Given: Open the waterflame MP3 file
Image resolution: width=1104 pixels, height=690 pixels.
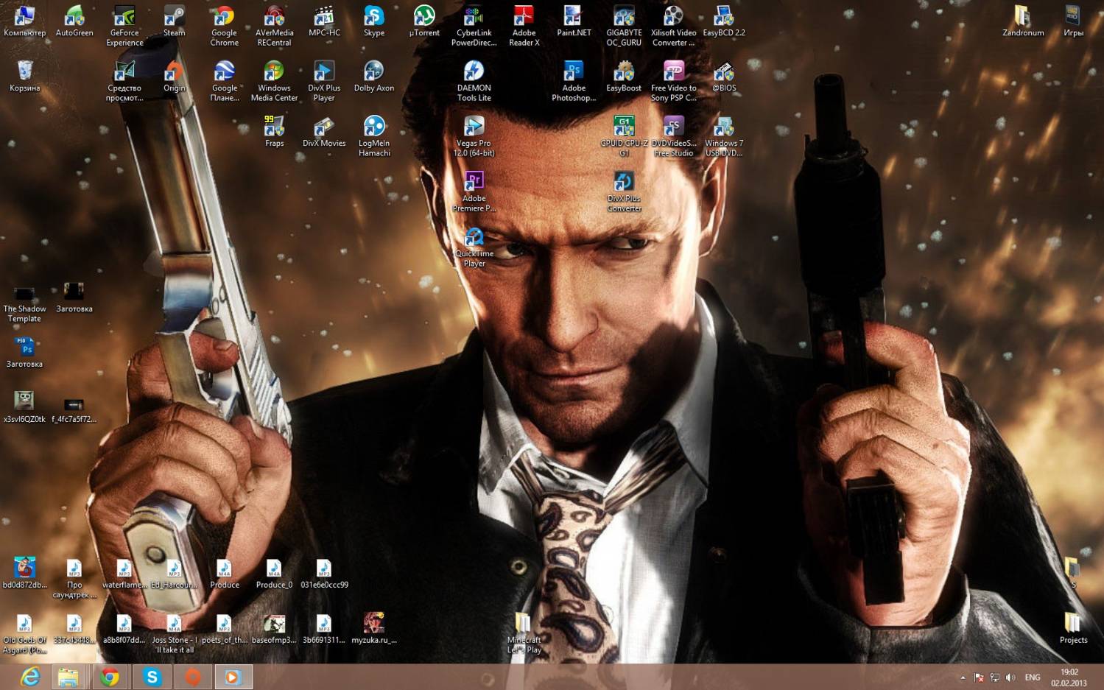Looking at the screenshot, I should (124, 573).
